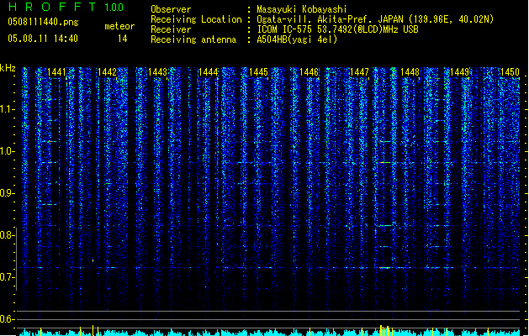Click the 1444 time marker

(209, 72)
